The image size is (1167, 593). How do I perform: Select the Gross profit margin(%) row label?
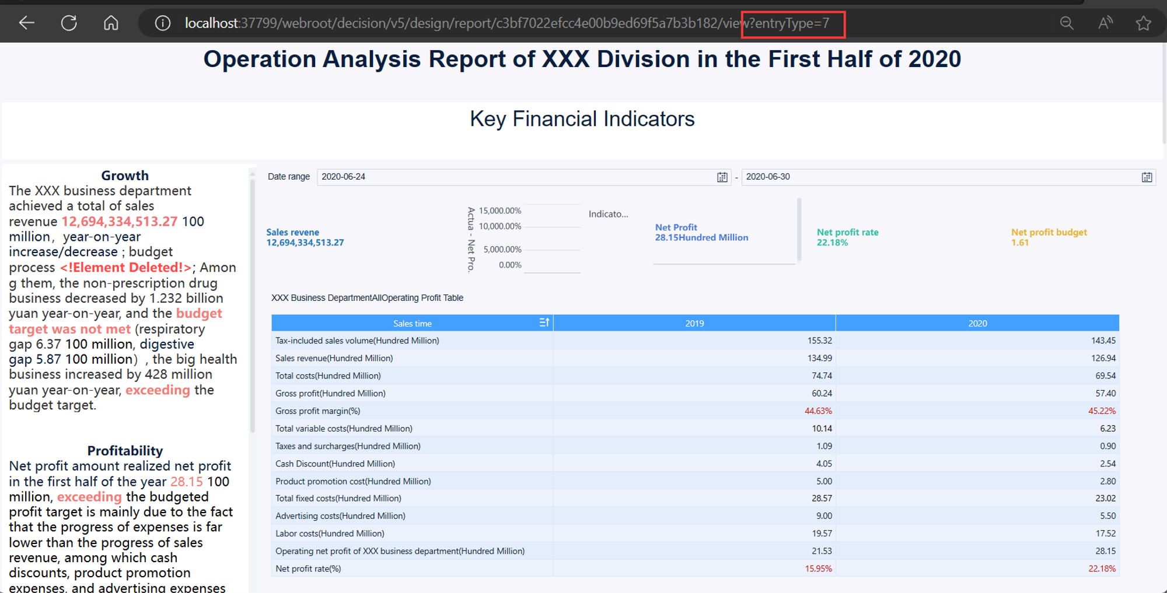pyautogui.click(x=318, y=410)
